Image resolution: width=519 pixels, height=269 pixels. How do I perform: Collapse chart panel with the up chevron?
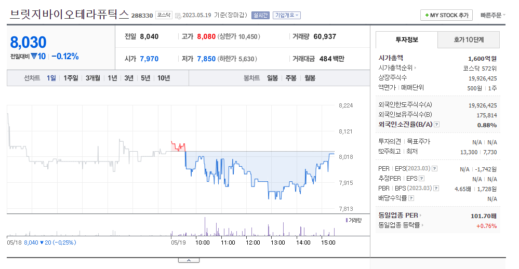click(x=189, y=260)
